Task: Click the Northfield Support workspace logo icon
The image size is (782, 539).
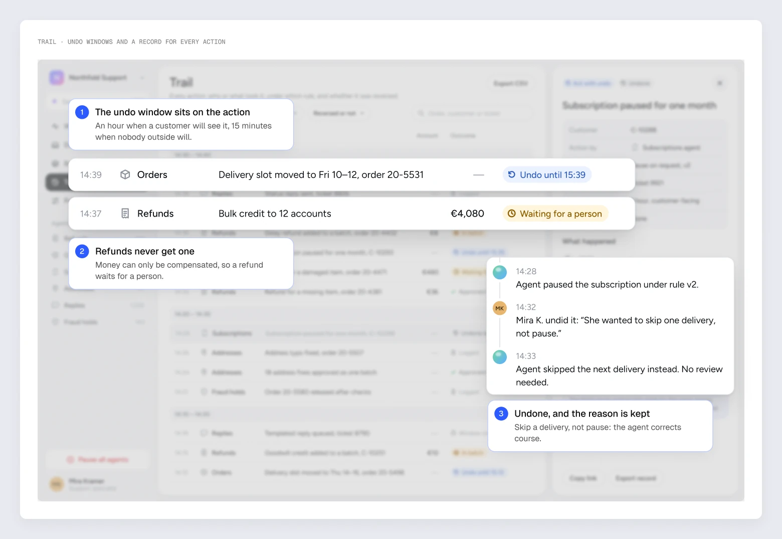Action: [57, 78]
